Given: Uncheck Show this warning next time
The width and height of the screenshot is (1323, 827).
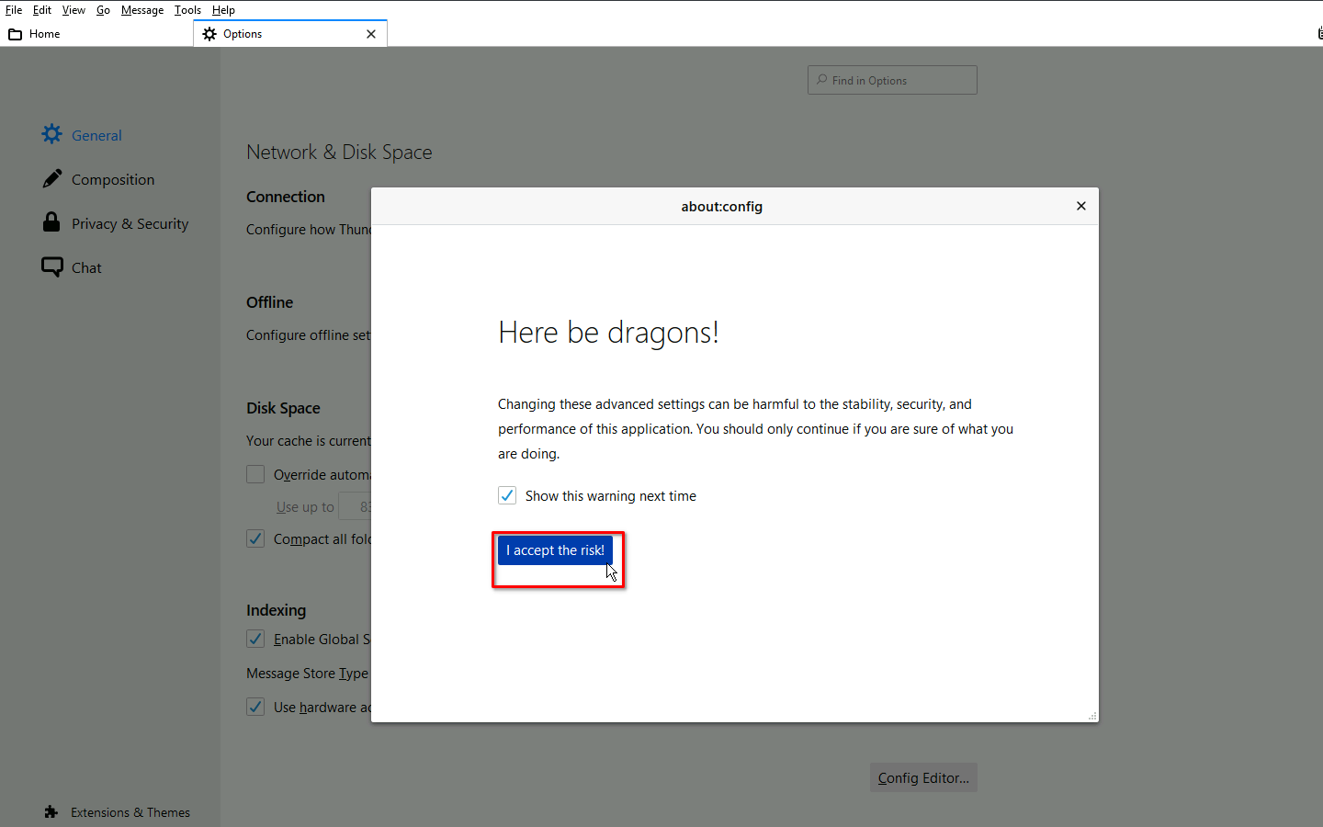Looking at the screenshot, I should (x=507, y=496).
